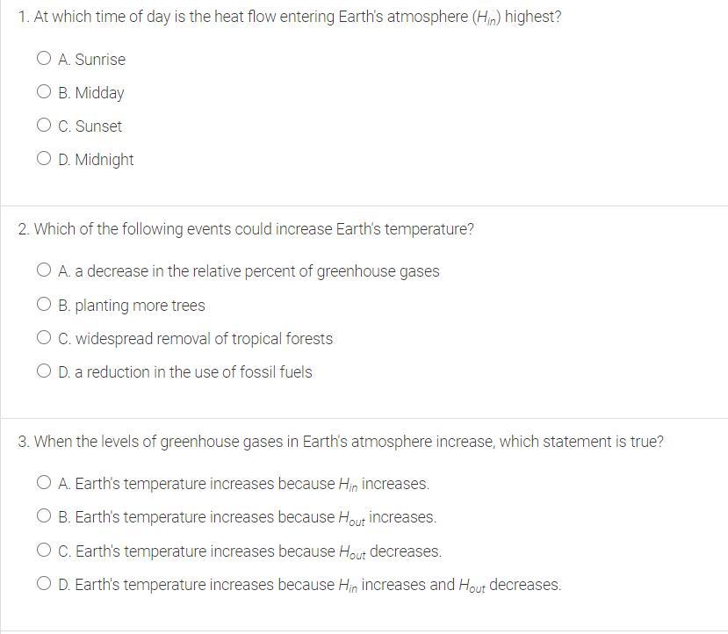The width and height of the screenshot is (728, 634).
Task: Mark the radio button for C. Sunset
Action: (44, 126)
